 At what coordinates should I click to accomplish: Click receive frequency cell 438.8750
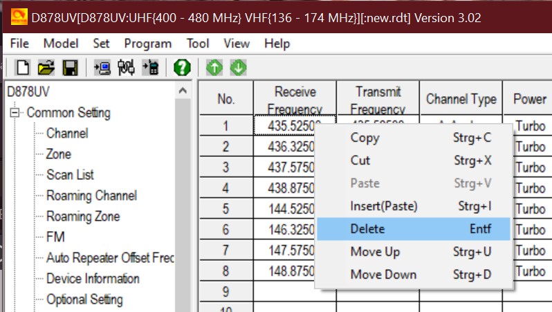(284, 188)
